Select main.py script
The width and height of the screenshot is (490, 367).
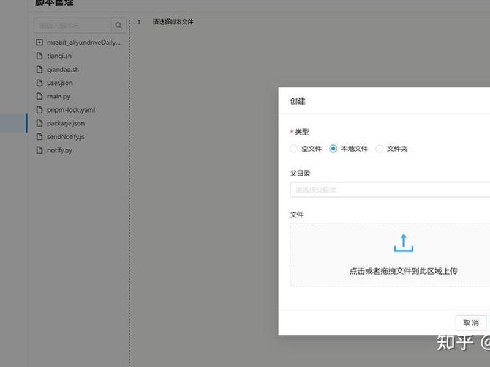pos(58,96)
